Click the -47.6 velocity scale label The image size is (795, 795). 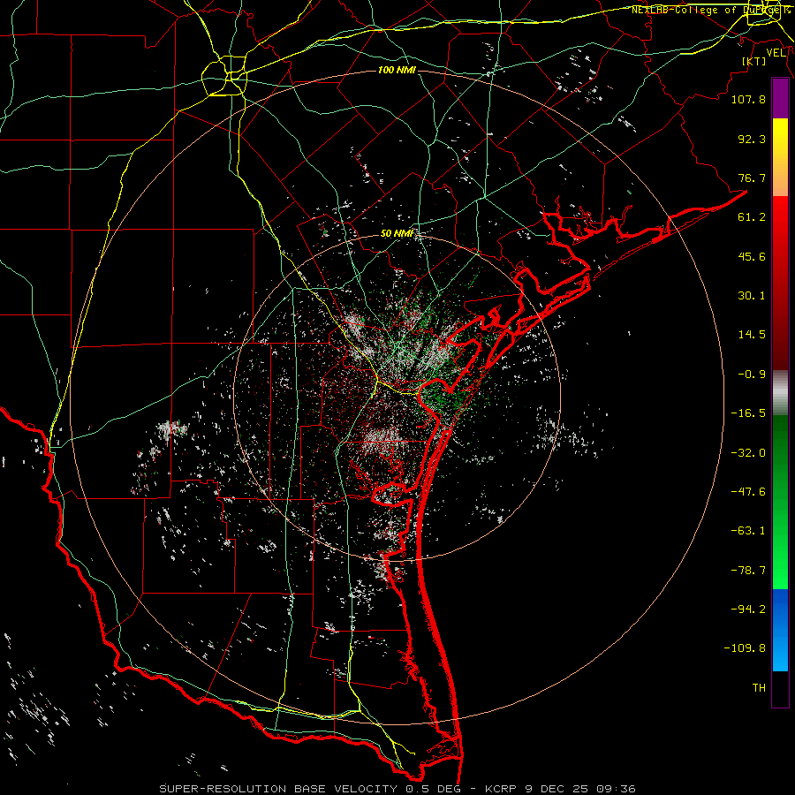click(x=748, y=492)
